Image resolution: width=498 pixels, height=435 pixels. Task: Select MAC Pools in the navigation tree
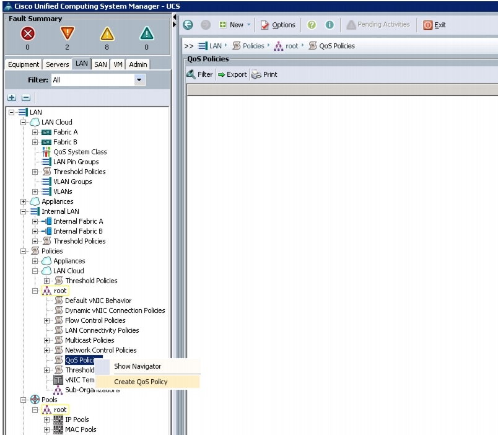pos(80,429)
